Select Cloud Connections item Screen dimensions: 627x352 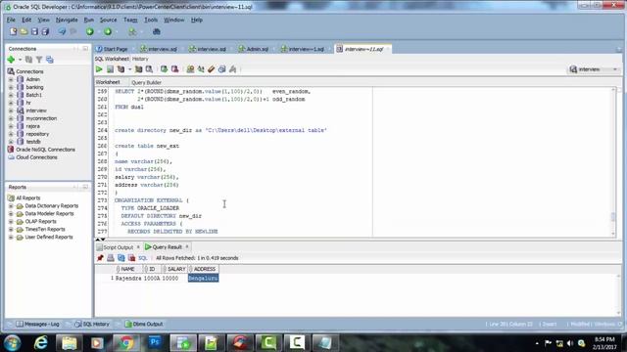coord(36,157)
